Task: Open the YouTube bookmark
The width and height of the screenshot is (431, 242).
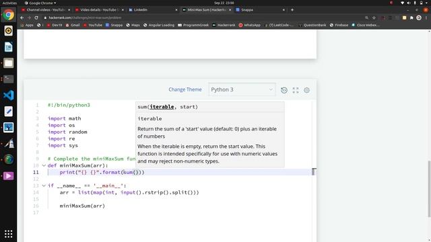Action: tap(93, 25)
